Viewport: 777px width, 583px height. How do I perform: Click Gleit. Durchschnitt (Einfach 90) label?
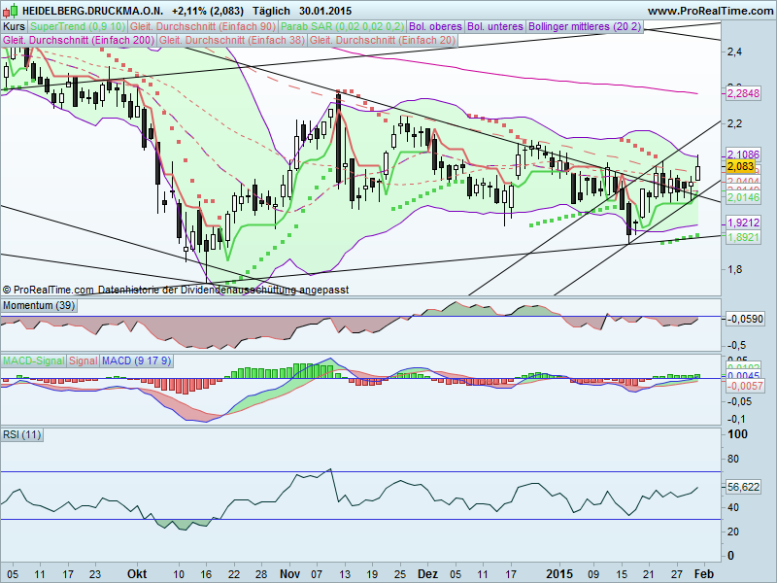tap(203, 27)
